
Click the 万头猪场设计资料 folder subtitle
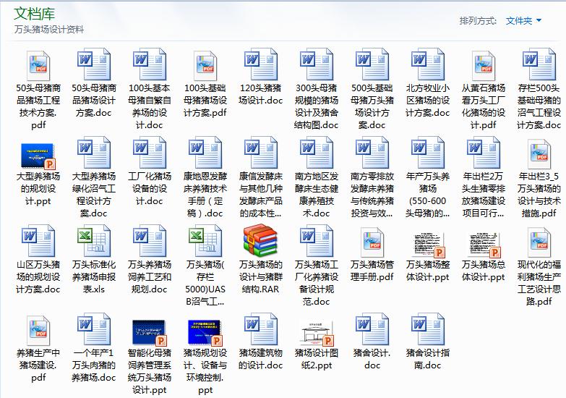pos(48,30)
